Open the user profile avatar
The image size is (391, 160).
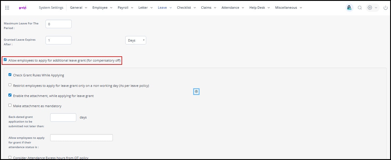point(350,8)
